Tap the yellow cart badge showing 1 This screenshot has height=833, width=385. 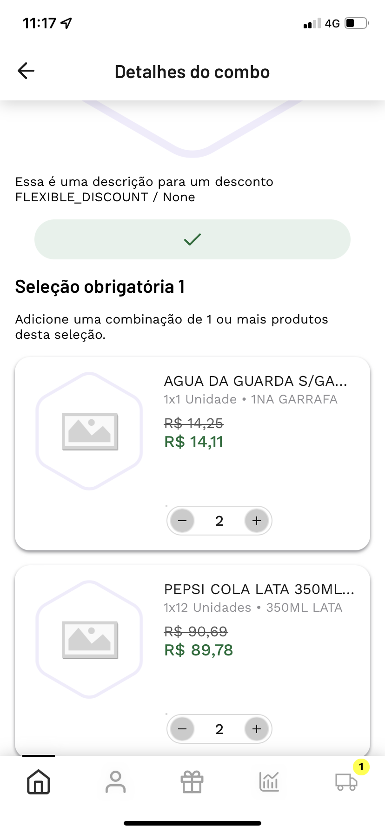(x=361, y=767)
